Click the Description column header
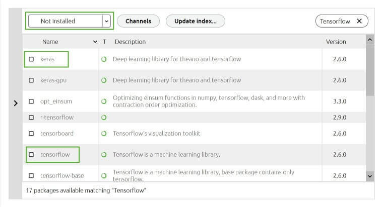 (x=130, y=42)
